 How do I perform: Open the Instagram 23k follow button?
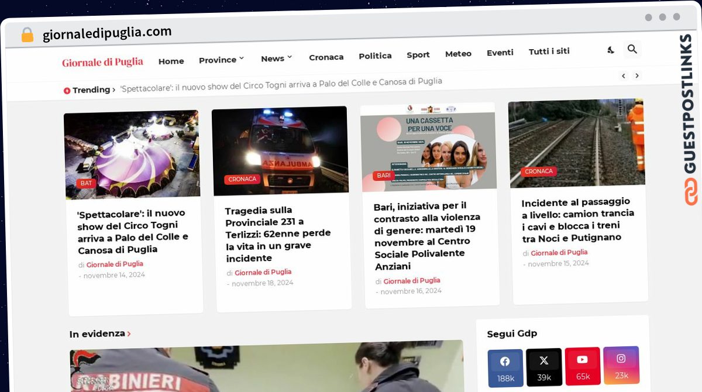[621, 365]
